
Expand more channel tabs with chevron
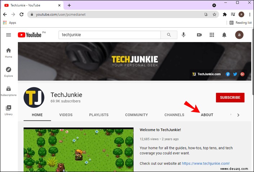point(238,115)
